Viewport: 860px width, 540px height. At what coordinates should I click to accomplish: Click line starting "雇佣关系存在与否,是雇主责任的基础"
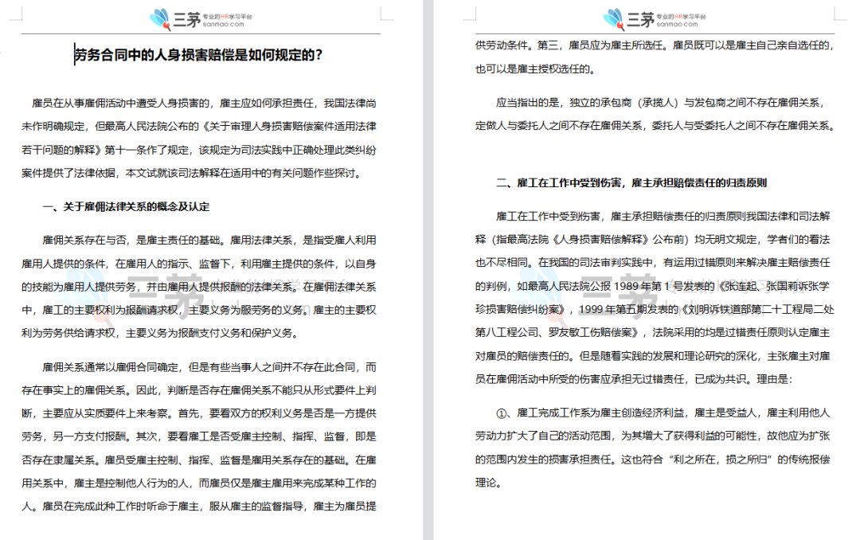209,240
